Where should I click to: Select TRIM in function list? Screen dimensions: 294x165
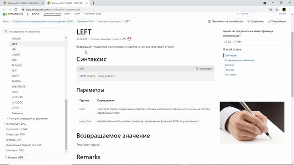point(15,92)
